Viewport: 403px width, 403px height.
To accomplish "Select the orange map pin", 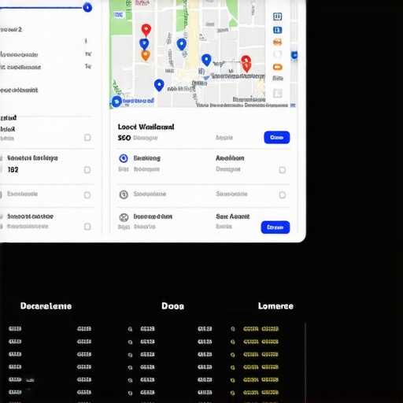I will click(x=146, y=55).
